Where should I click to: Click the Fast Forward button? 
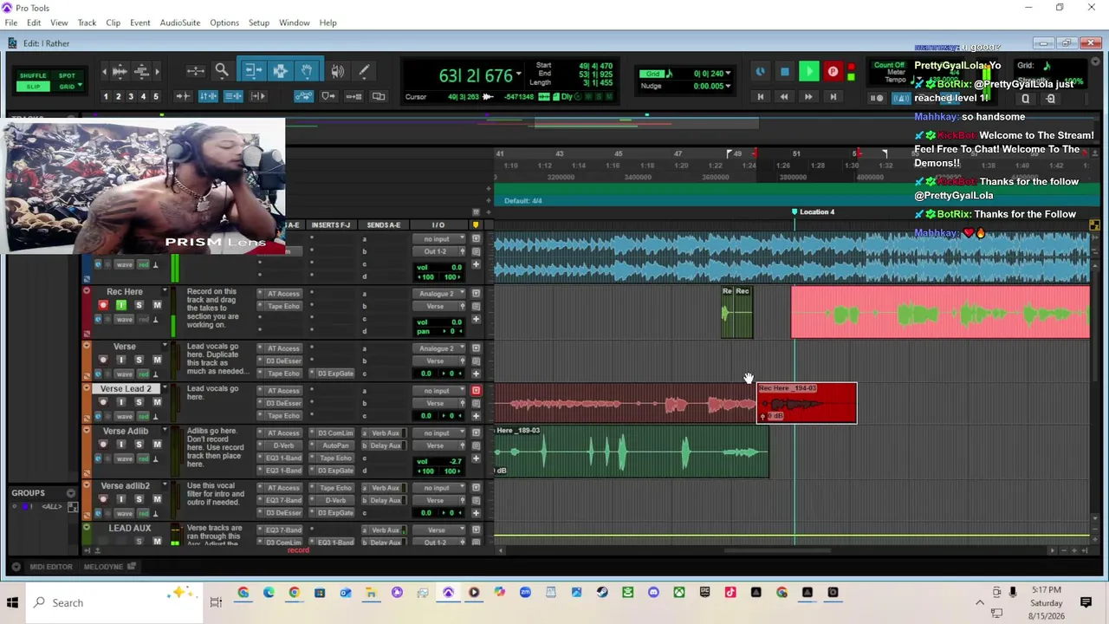tap(808, 97)
